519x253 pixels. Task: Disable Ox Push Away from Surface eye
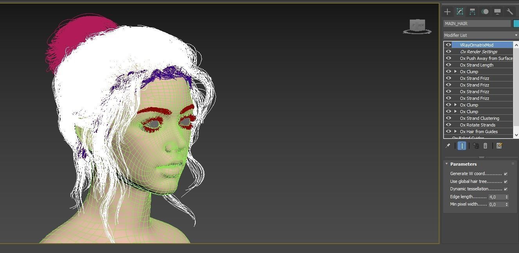(449, 58)
